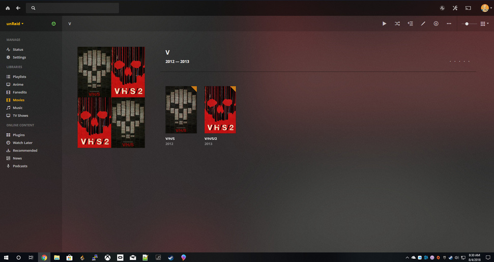This screenshot has height=262, width=494.
Task: Click the large collection poster collage
Action: pos(111,97)
